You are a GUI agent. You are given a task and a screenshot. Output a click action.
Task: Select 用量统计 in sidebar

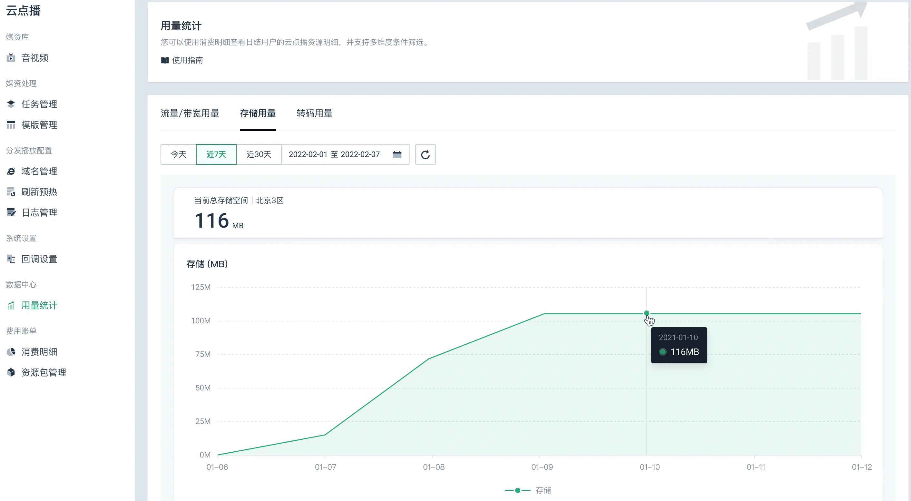point(39,306)
